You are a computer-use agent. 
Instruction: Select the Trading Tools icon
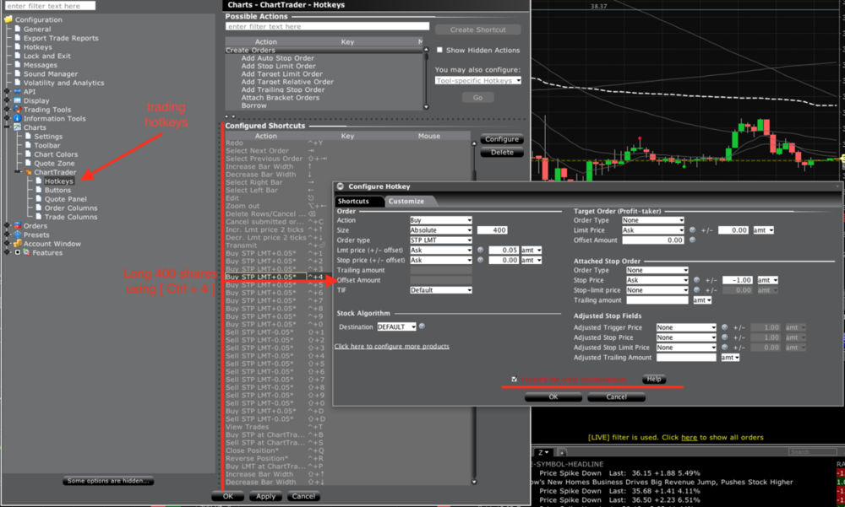pyautogui.click(x=18, y=110)
